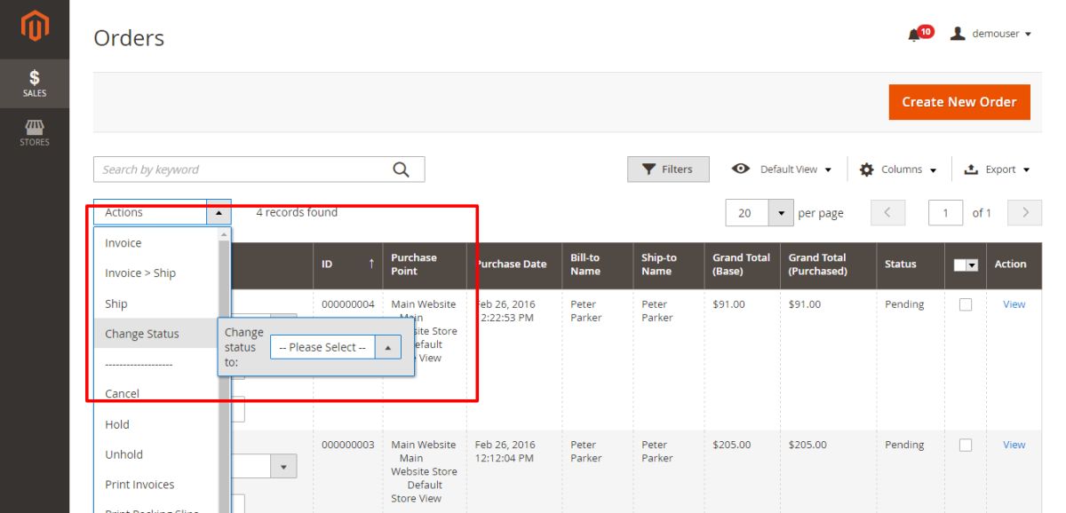Sort by Bill-to Name column header

(x=597, y=264)
